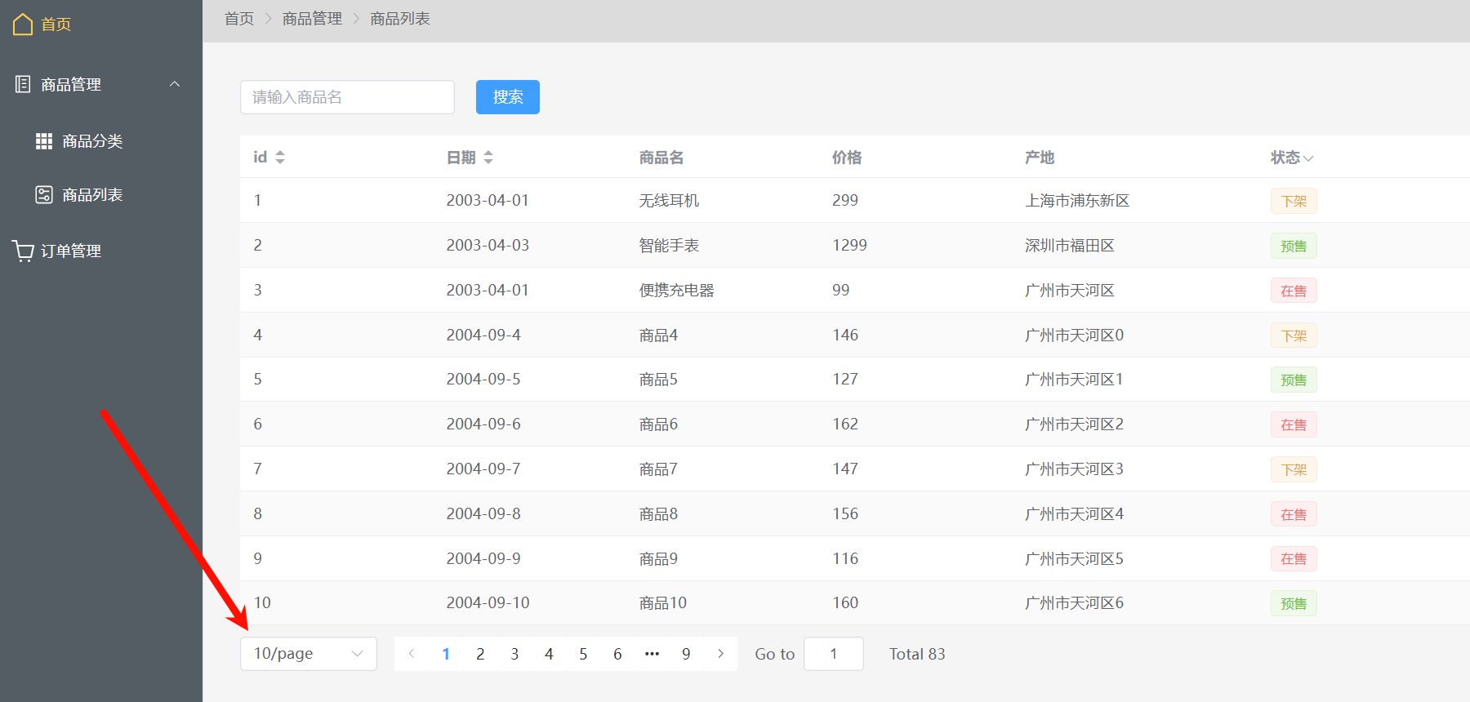Click the pagination ellipsis to jump pages
1470x702 pixels.
point(652,654)
